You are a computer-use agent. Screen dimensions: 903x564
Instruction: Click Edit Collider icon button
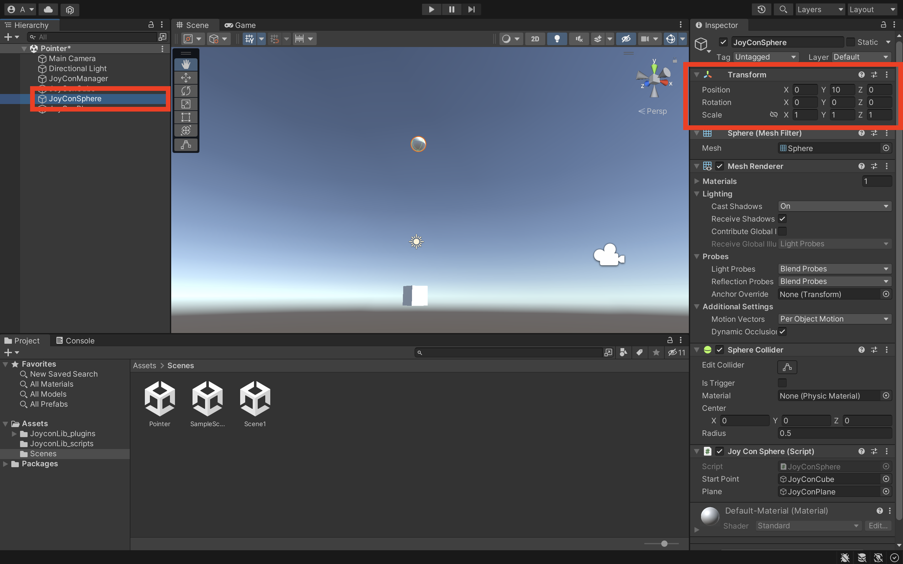(787, 367)
